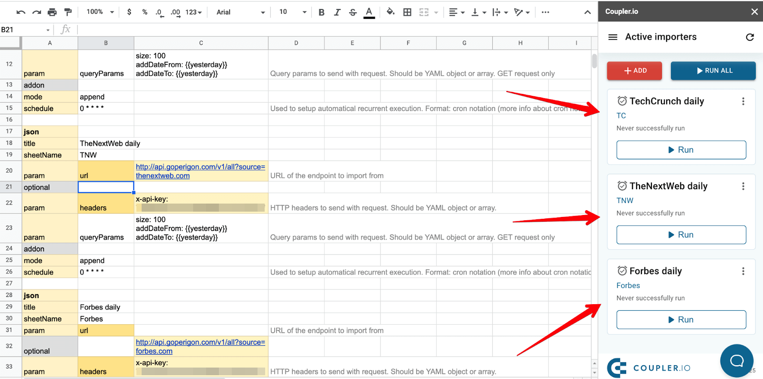Select the cell containing TheNextWeb daily
763x379 pixels.
pos(106,143)
